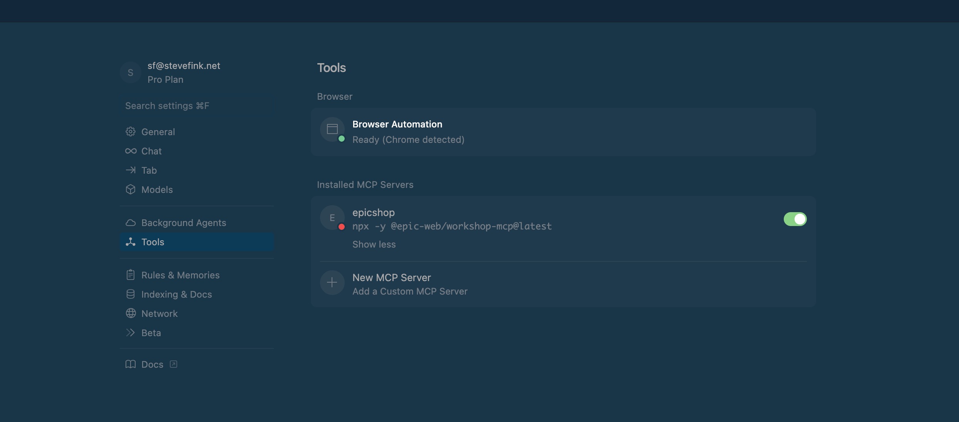This screenshot has width=959, height=422.
Task: Click Add a Custom MCP Server
Action: click(x=410, y=291)
